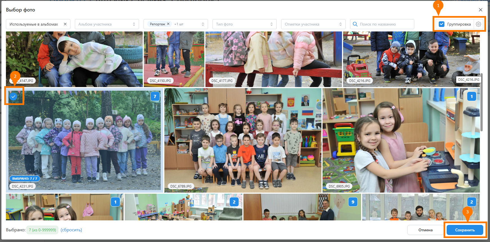
Task: Close the 'Выбор фото' dialog
Action: [480, 10]
